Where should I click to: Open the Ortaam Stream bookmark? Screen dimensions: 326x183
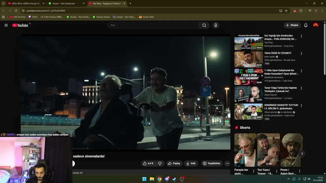101,17
